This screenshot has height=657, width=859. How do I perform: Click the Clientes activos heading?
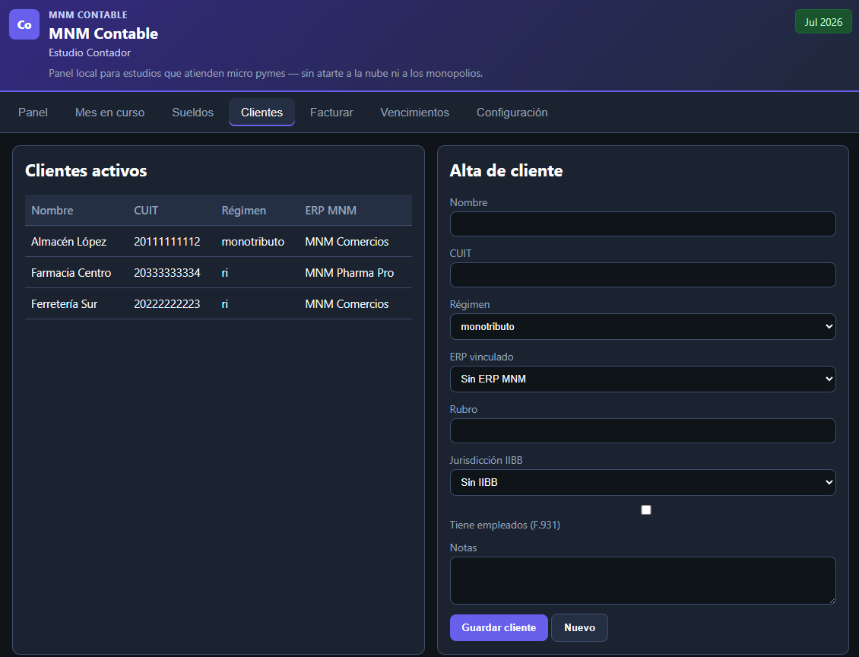[86, 171]
